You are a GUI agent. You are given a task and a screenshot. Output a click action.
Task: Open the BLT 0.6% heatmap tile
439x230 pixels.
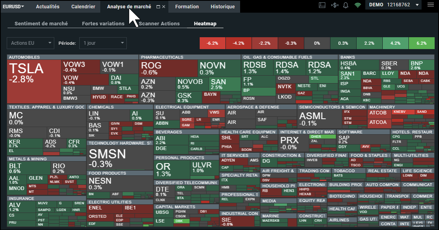29,168
